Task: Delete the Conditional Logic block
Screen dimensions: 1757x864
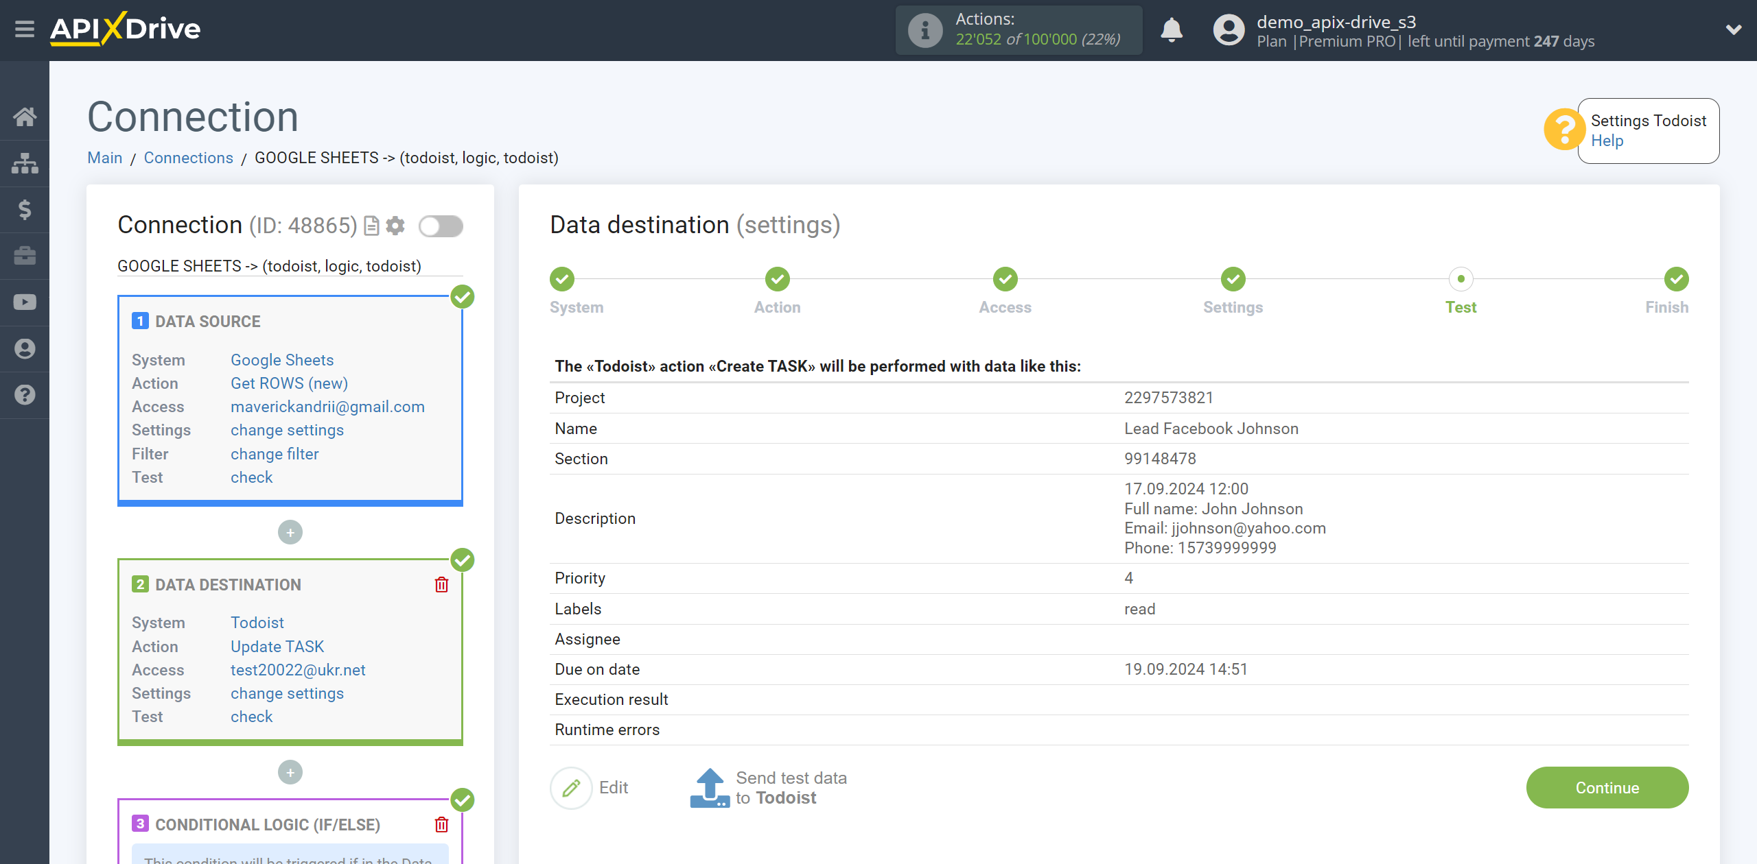Action: (x=441, y=824)
